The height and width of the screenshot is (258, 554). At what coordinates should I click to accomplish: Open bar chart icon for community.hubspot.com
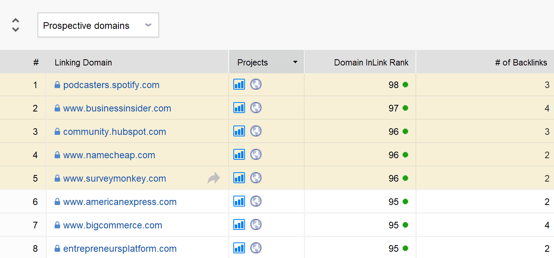pyautogui.click(x=239, y=131)
